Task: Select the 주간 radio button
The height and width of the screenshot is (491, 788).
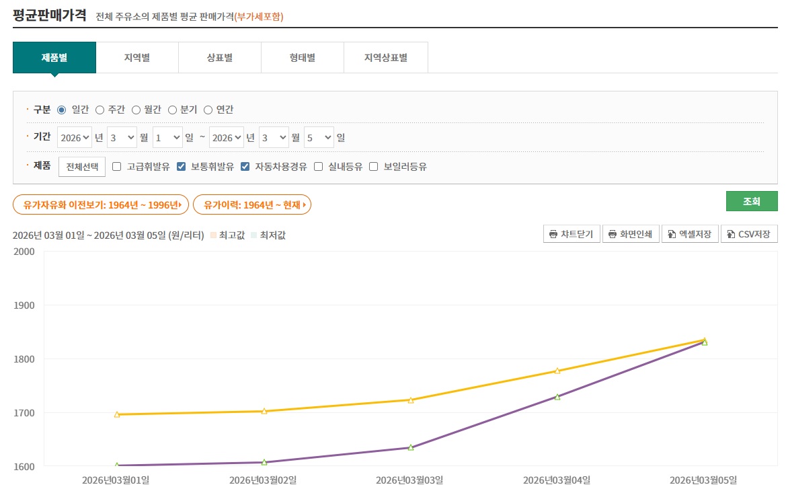Action: [100, 110]
